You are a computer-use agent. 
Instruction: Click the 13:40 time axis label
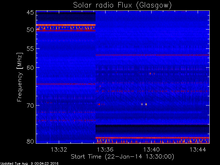tap(152, 150)
